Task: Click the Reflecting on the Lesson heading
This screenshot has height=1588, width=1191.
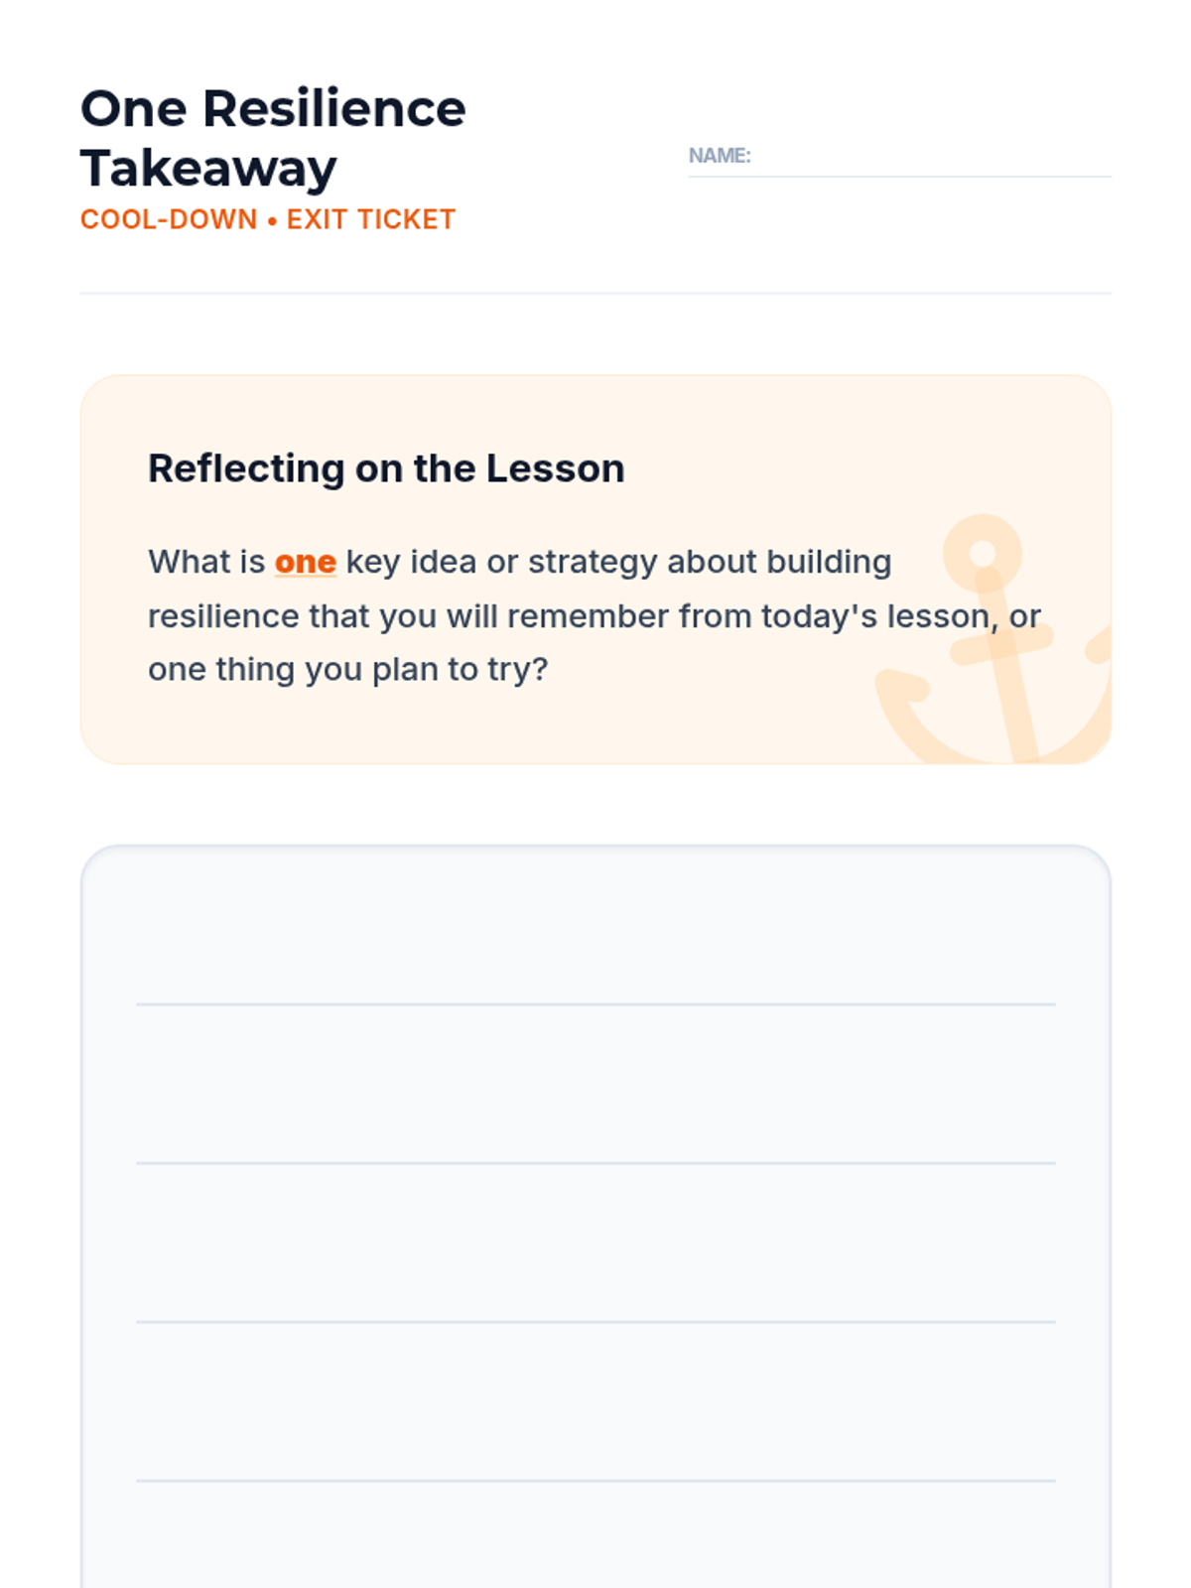Action: coord(386,468)
